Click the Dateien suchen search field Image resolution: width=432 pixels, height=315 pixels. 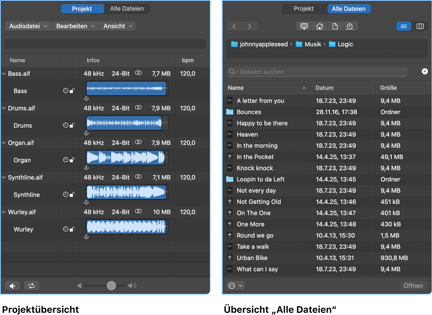tap(317, 72)
